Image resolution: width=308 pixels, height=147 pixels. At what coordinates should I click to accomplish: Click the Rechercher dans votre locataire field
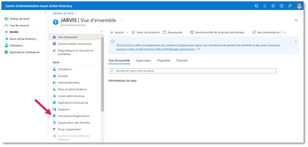point(192,71)
